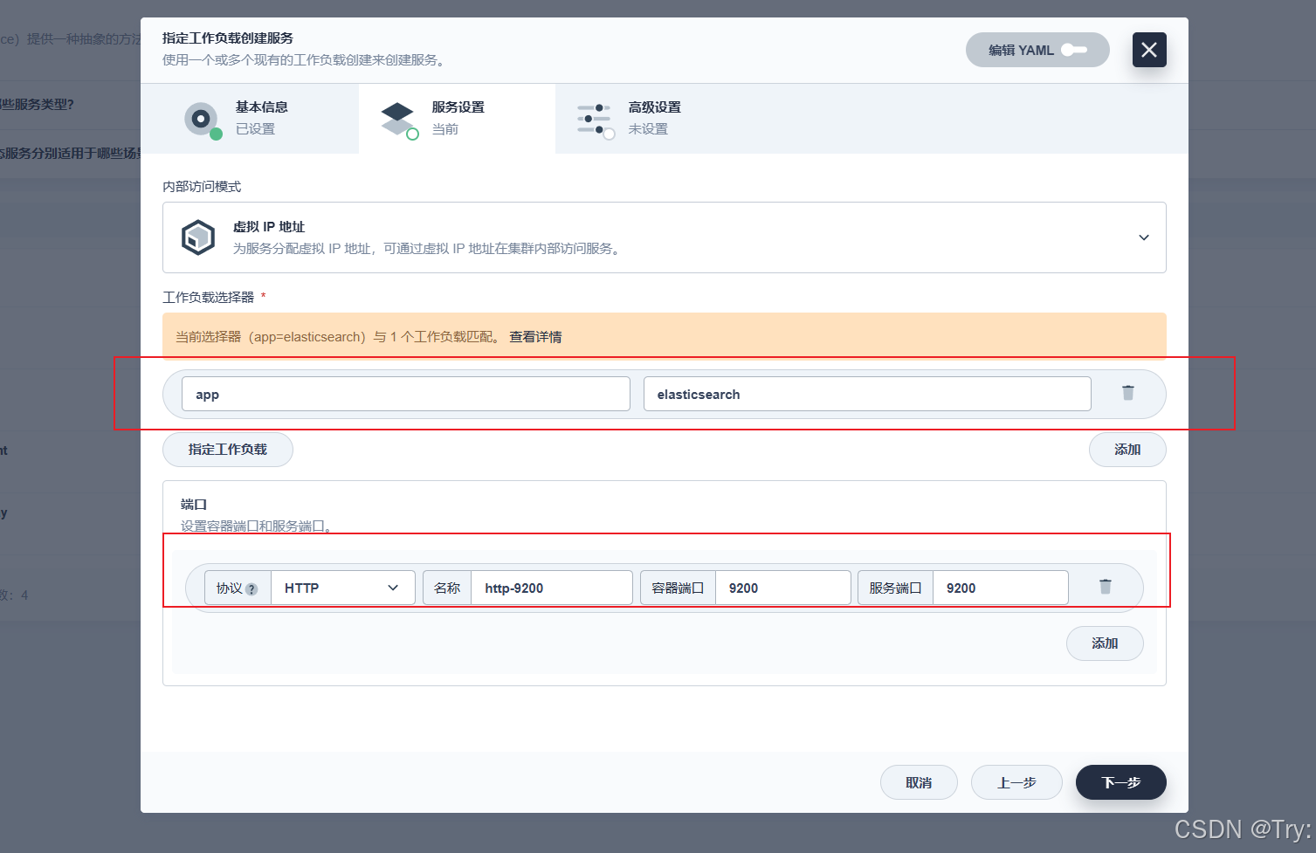The width and height of the screenshot is (1316, 853).
Task: Add a new selector with 添加 beside 指定工作负载
Action: tap(1127, 450)
